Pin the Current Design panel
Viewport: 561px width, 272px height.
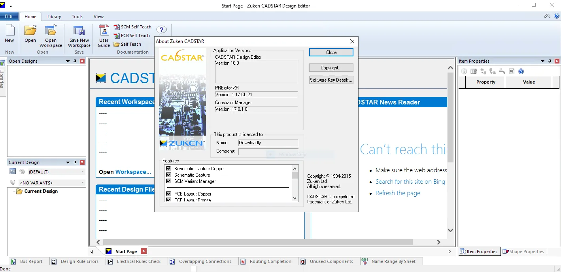point(75,162)
